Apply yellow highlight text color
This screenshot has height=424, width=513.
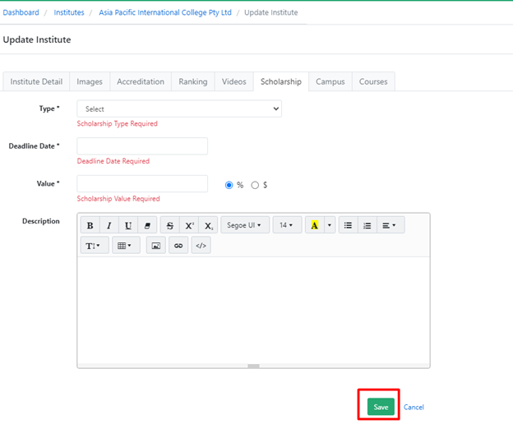[x=314, y=225]
